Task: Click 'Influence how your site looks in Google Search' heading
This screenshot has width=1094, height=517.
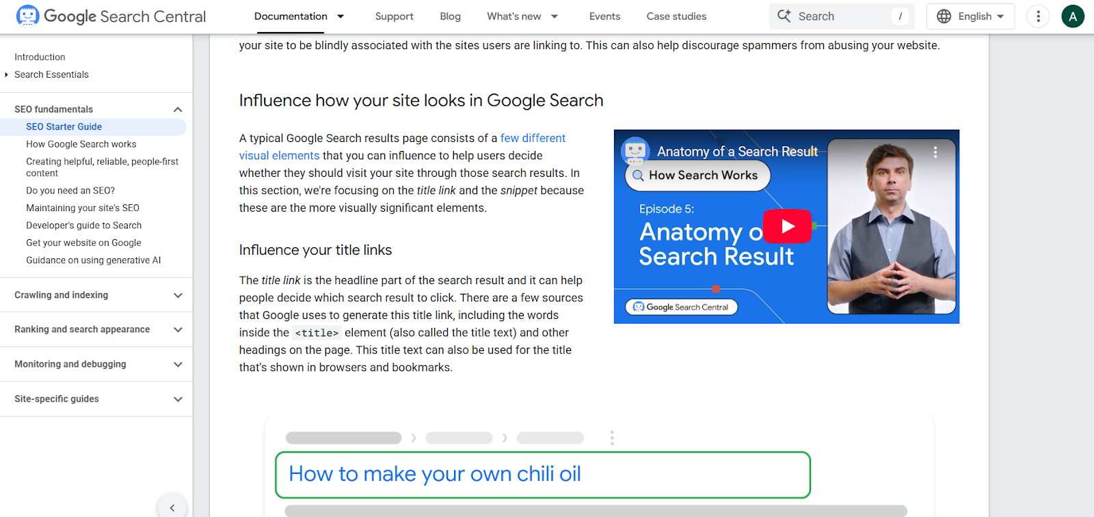Action: 421,100
